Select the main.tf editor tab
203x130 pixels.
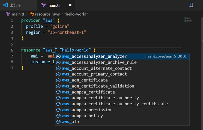pyautogui.click(x=56, y=5)
